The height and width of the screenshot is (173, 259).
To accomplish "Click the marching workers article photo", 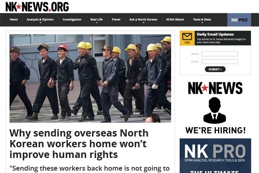I will tap(90, 78).
